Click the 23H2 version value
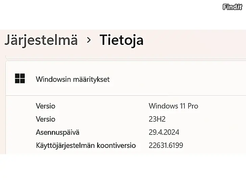Image resolution: width=246 pixels, height=184 pixels. pos(157,119)
